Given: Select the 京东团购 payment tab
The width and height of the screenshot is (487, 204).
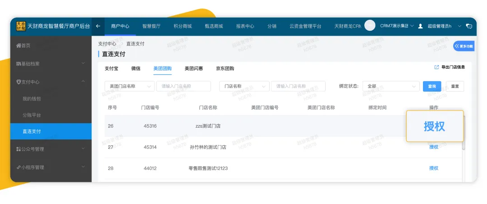Looking at the screenshot, I should pos(225,69).
